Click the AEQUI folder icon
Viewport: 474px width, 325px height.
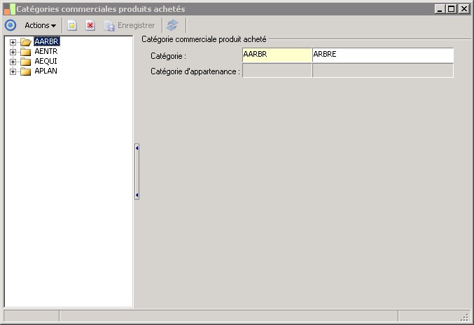pyautogui.click(x=26, y=62)
